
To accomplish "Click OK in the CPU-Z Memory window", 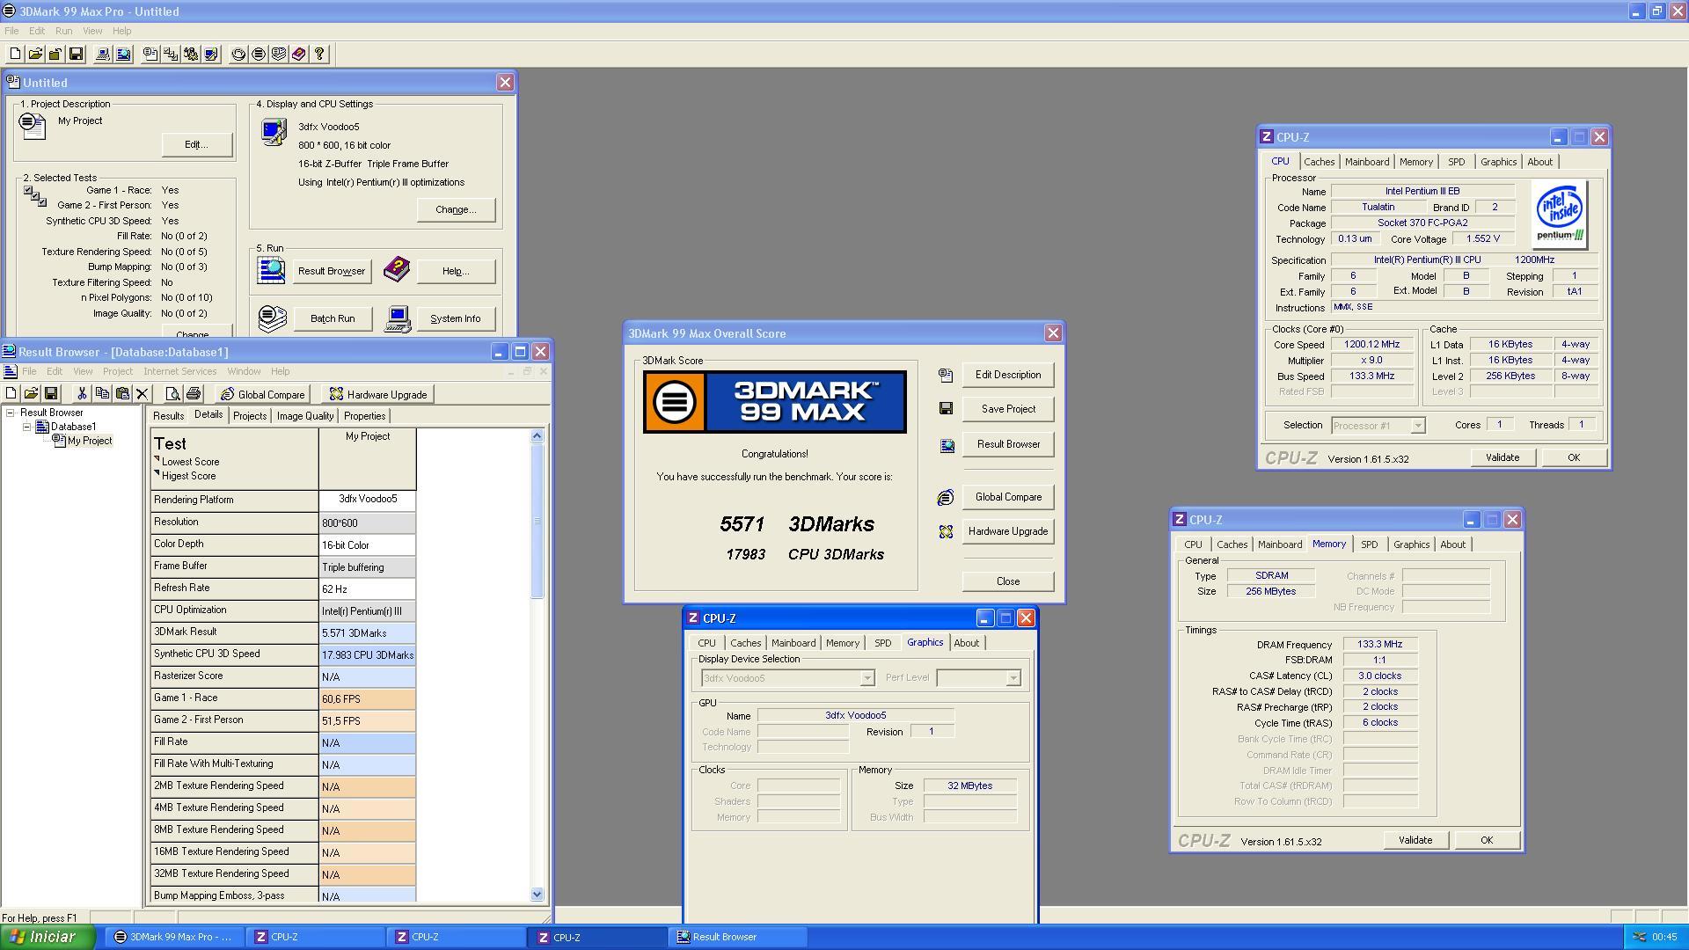I will click(x=1487, y=840).
